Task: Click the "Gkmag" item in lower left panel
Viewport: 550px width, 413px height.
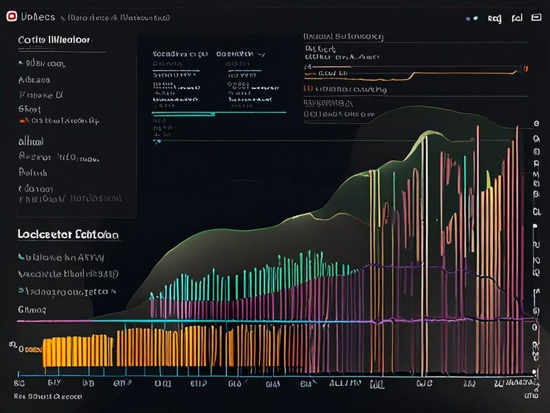Action: coord(32,310)
